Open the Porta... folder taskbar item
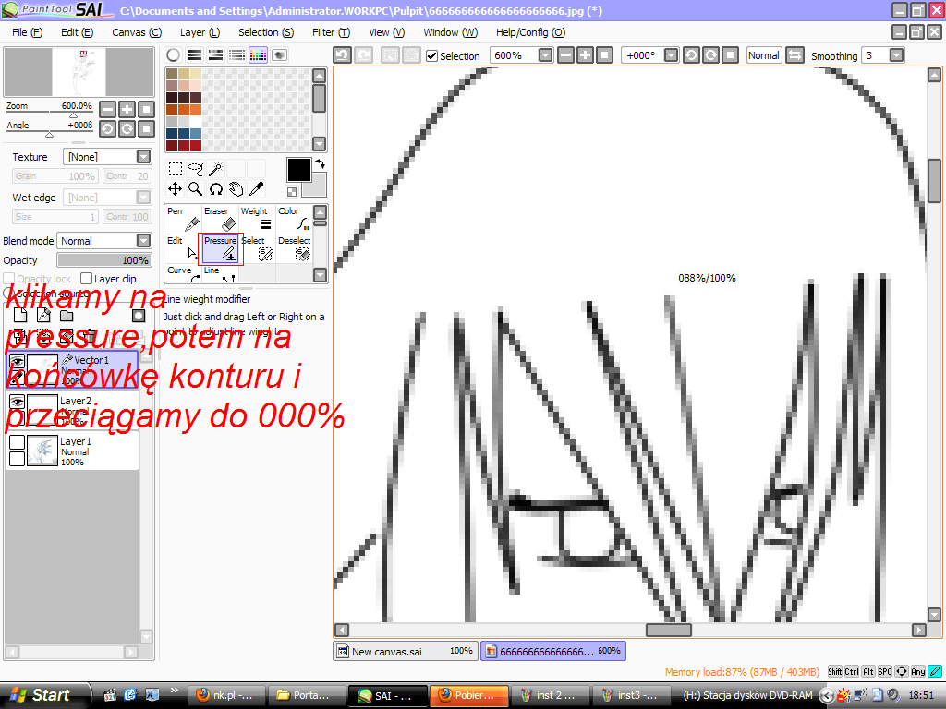946x709 pixels. (307, 695)
